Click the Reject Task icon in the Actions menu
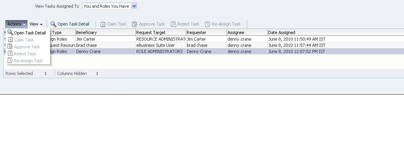The width and height of the screenshot is (404, 167). 10,53
